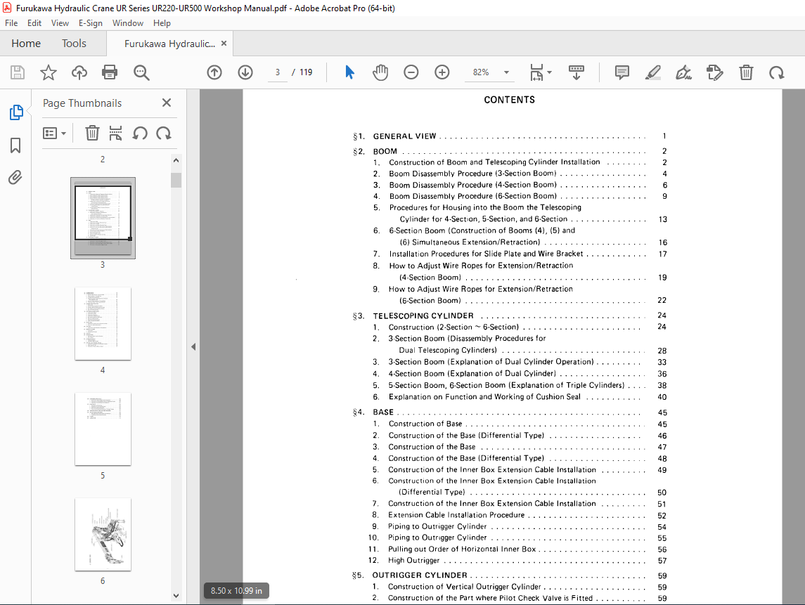The width and height of the screenshot is (805, 605).
Task: Click the fit page width icon
Action: point(536,72)
